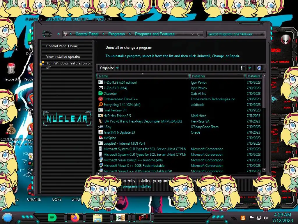Open the UKRAINE desktop shortcut

coord(34,199)
